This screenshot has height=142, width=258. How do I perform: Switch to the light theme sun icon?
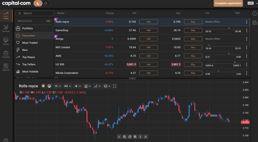coord(46,3)
